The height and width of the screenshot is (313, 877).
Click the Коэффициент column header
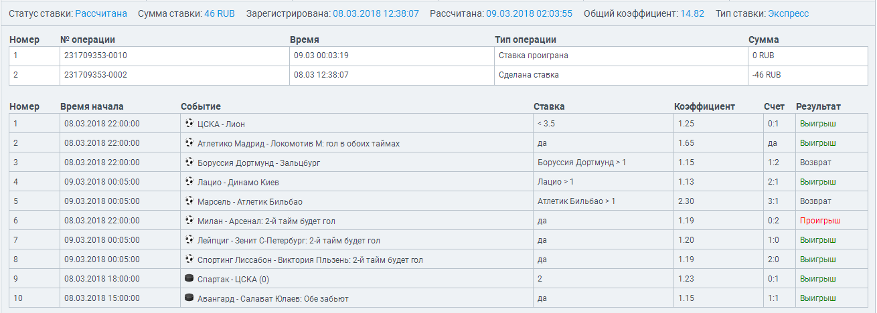(x=704, y=106)
